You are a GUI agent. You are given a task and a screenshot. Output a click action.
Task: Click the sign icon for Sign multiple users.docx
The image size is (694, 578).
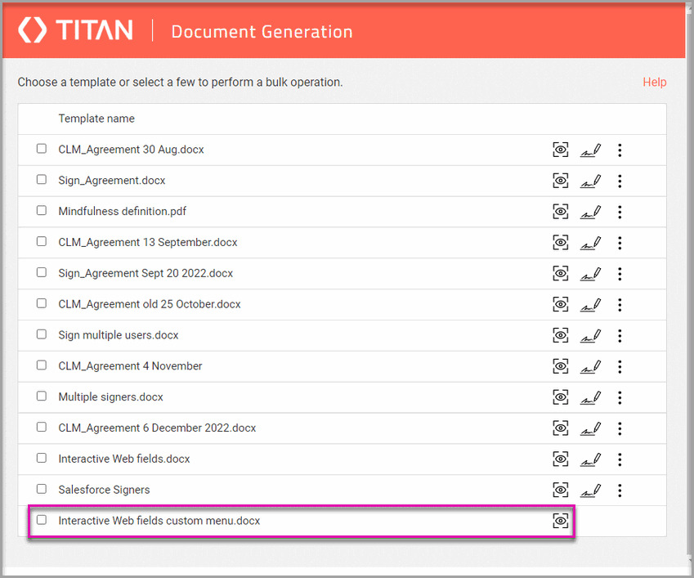590,336
